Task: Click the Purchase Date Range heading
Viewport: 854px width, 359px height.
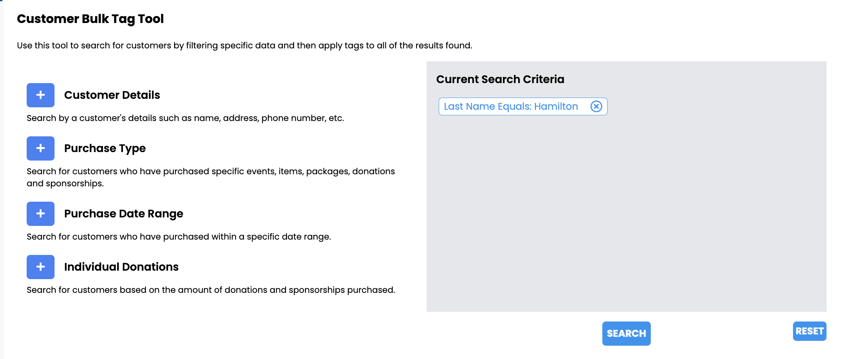Action: point(124,214)
